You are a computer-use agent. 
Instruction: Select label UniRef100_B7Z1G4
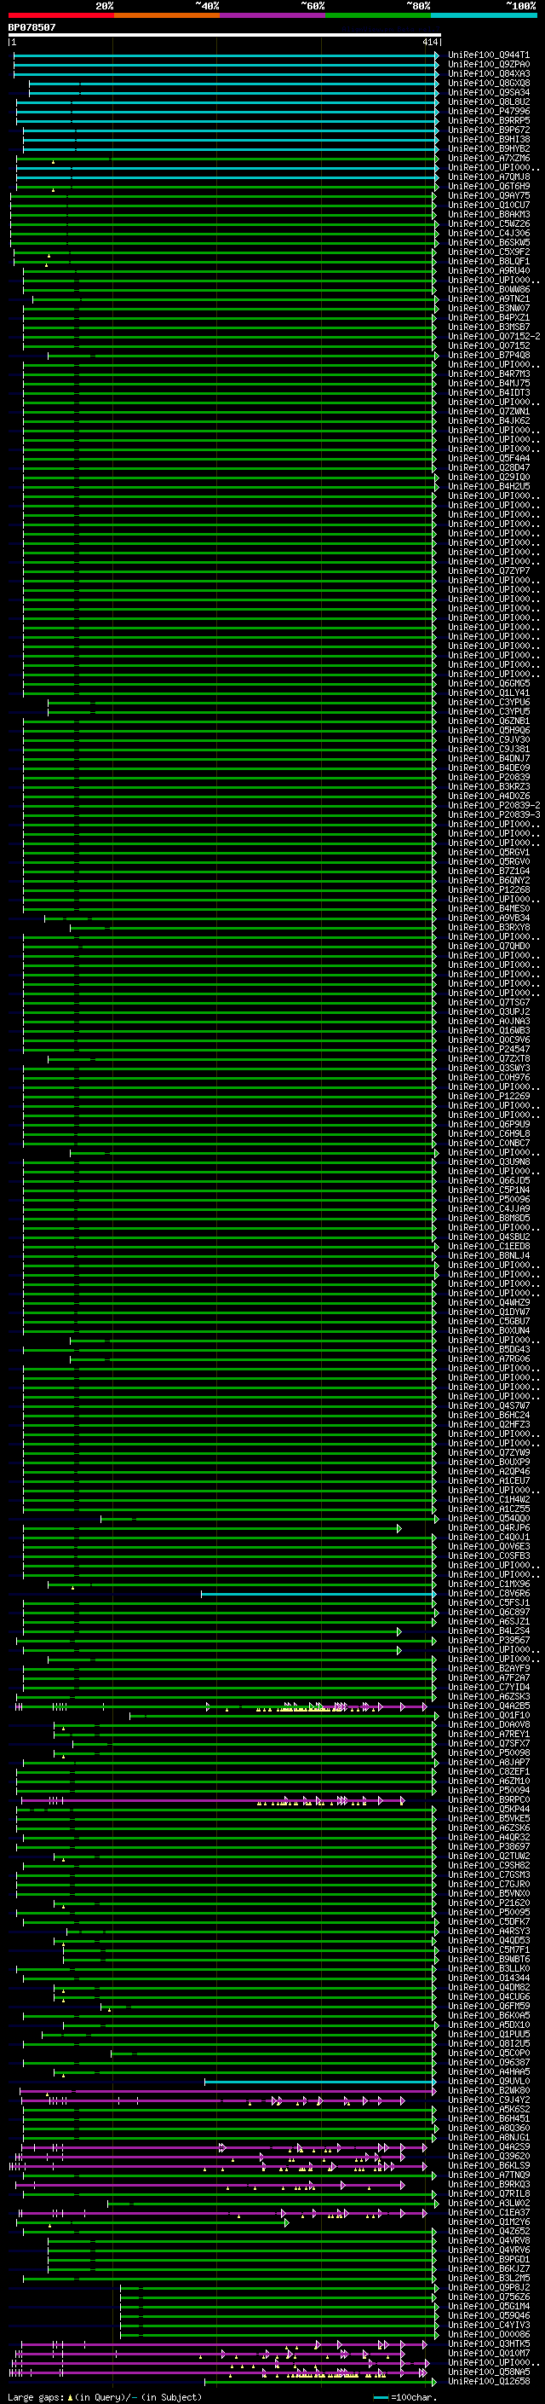tap(488, 871)
